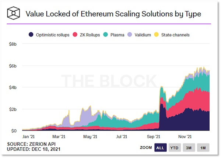Hide State channels series via legend
The image size is (221, 158).
[x=172, y=35]
